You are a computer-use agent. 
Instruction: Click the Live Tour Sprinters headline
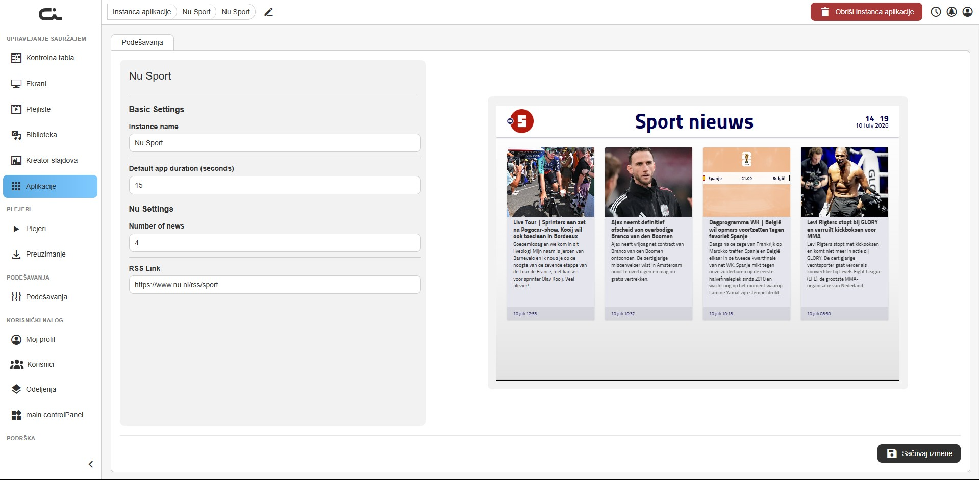pyautogui.click(x=549, y=229)
